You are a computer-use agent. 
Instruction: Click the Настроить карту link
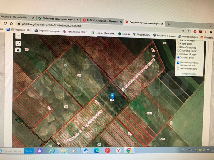click(189, 74)
